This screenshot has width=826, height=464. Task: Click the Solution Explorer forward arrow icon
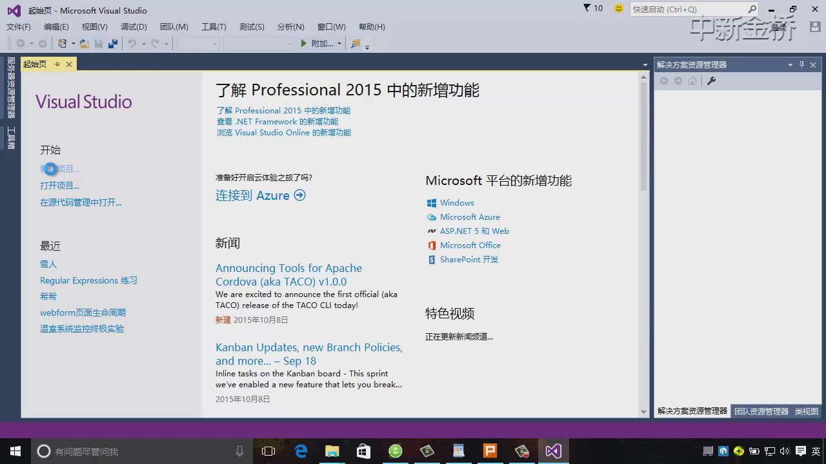click(678, 81)
